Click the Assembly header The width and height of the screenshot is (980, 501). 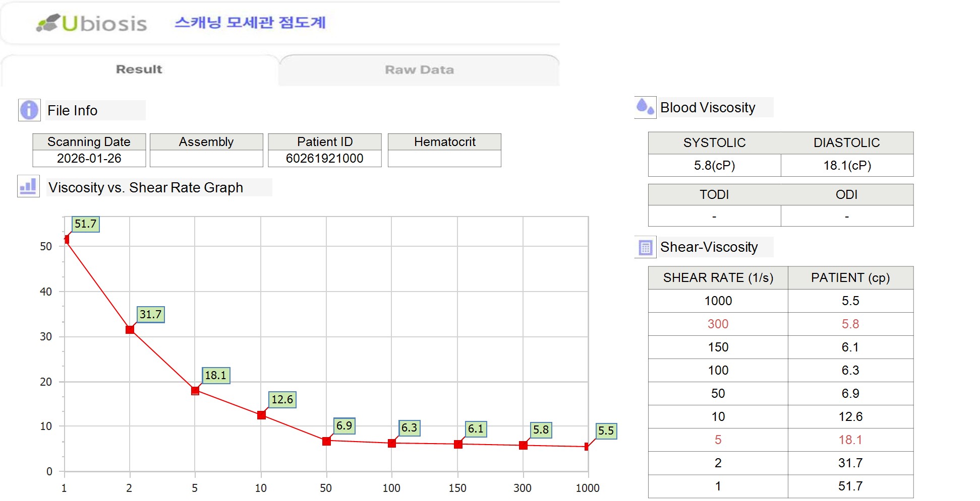click(x=206, y=142)
